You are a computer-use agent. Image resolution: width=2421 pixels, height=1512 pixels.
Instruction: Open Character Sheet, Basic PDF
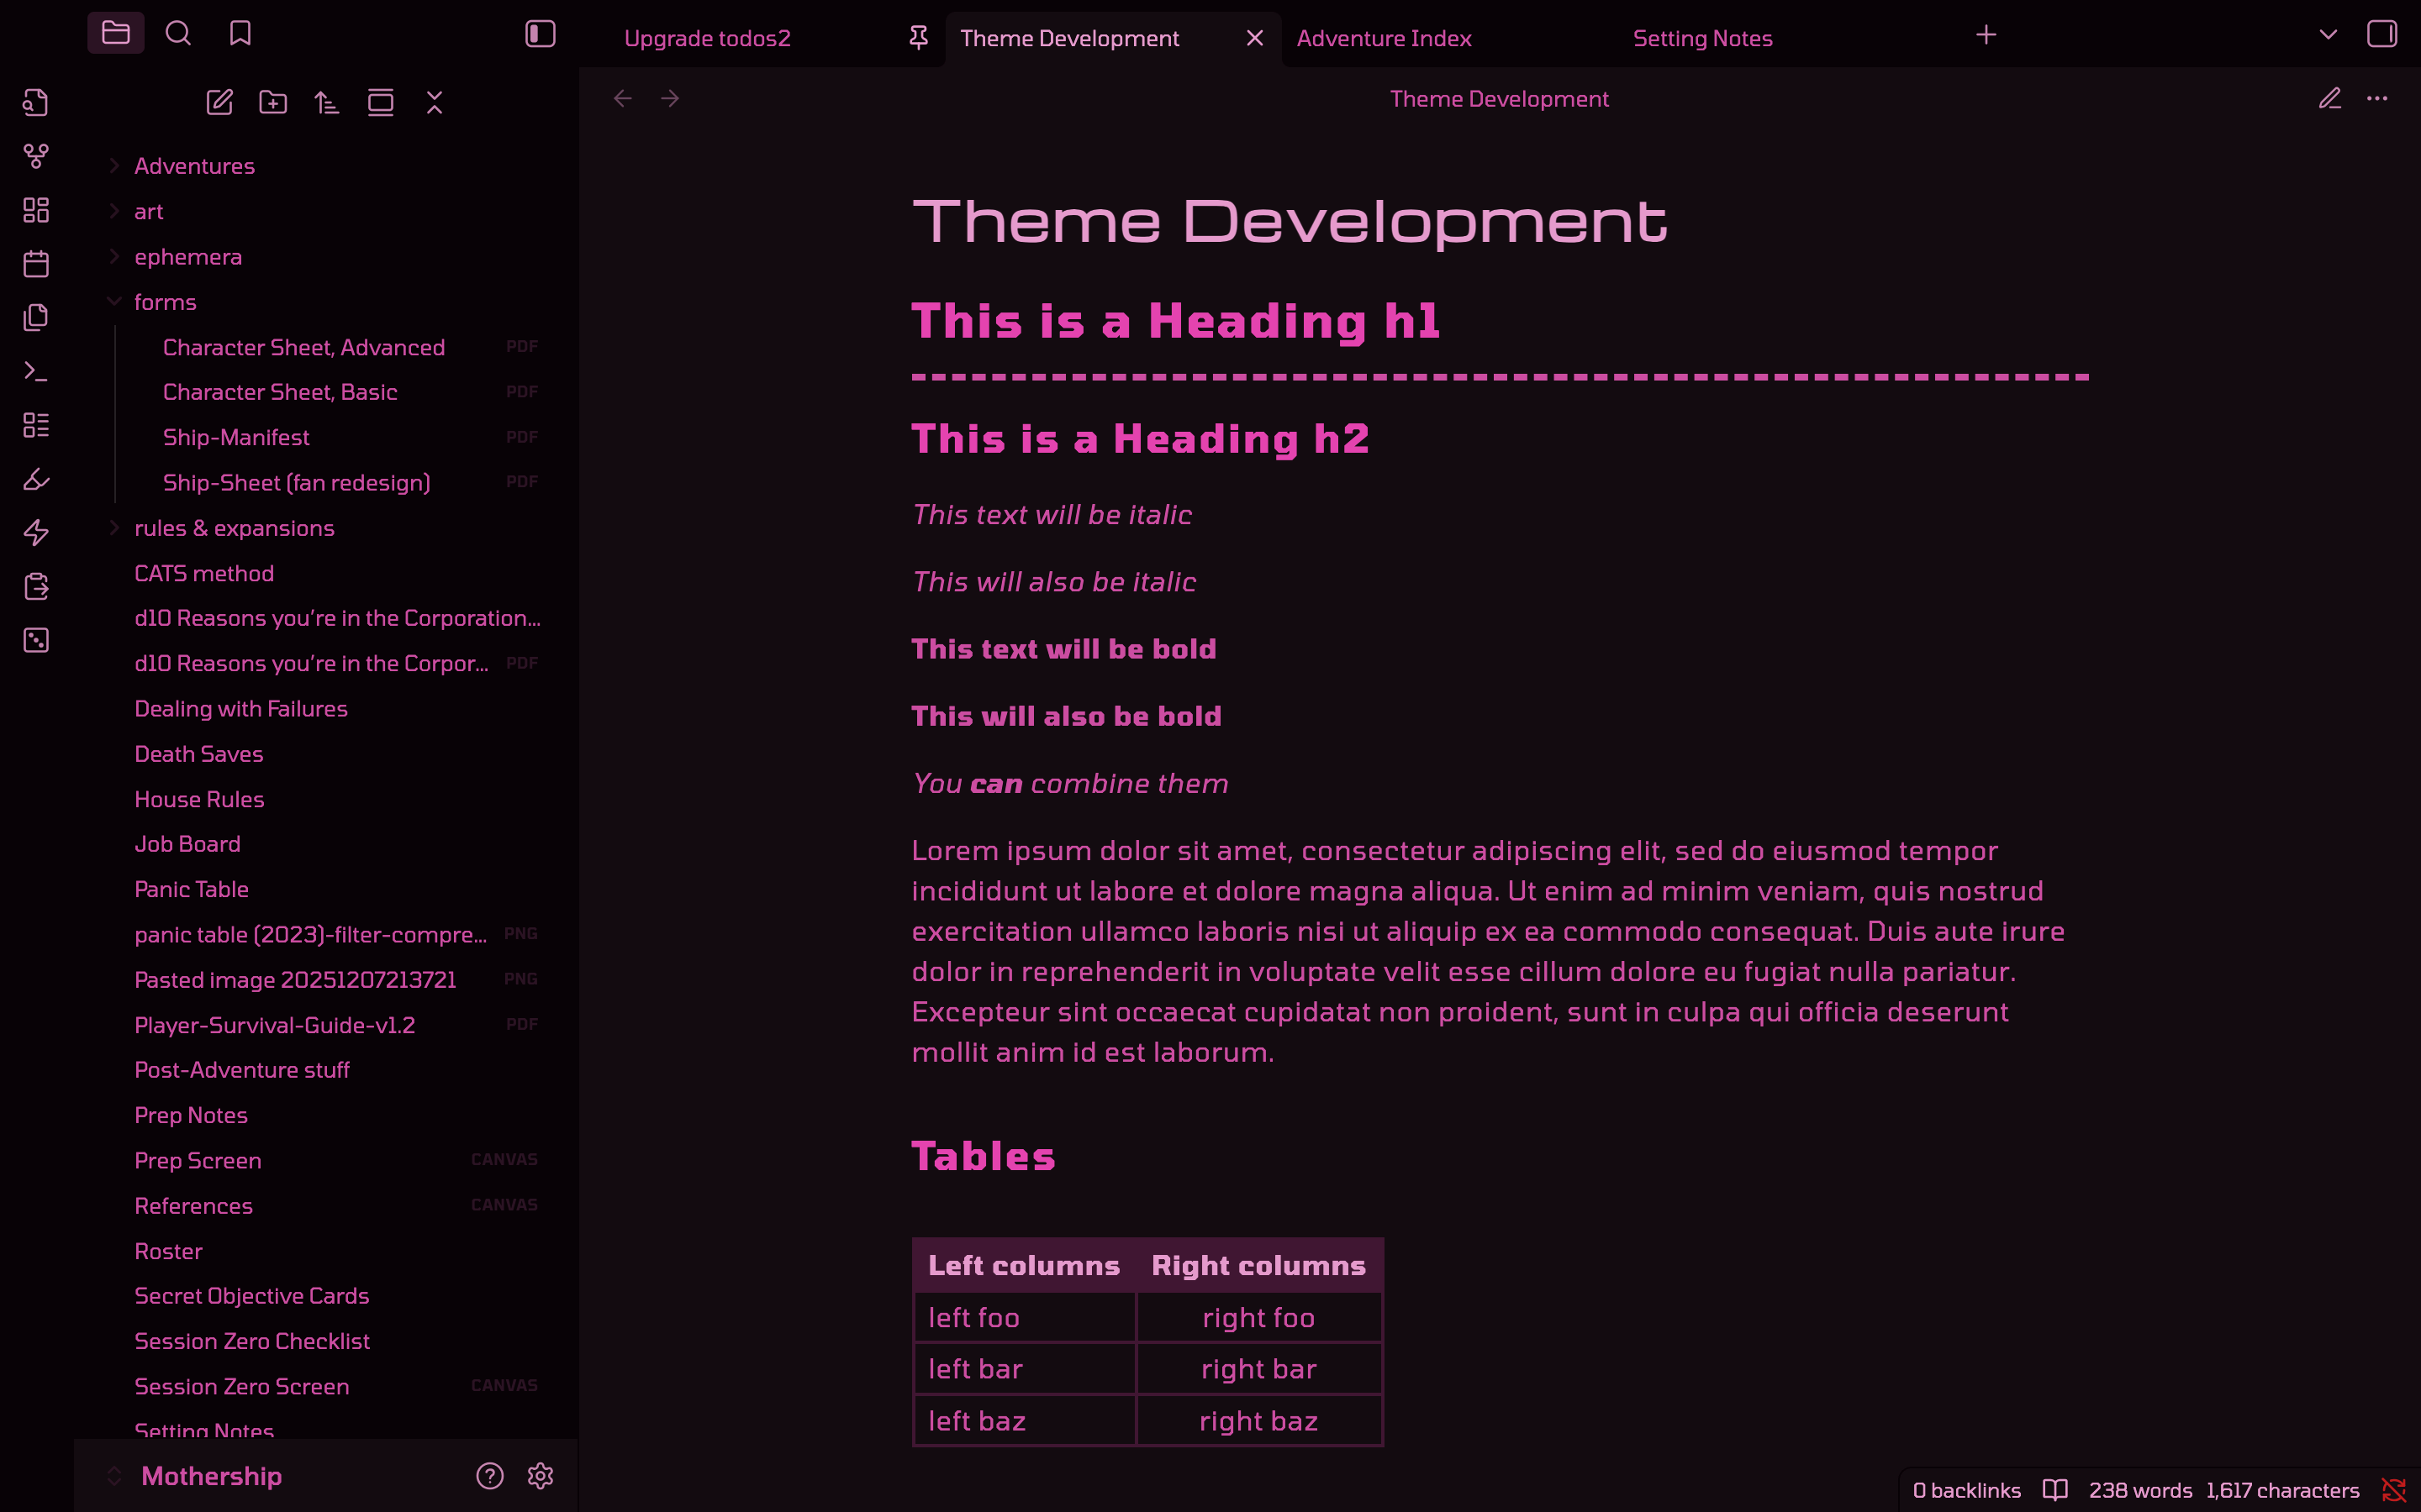pyautogui.click(x=280, y=392)
